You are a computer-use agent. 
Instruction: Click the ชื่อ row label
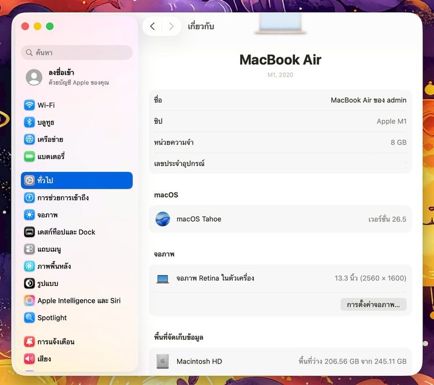158,100
